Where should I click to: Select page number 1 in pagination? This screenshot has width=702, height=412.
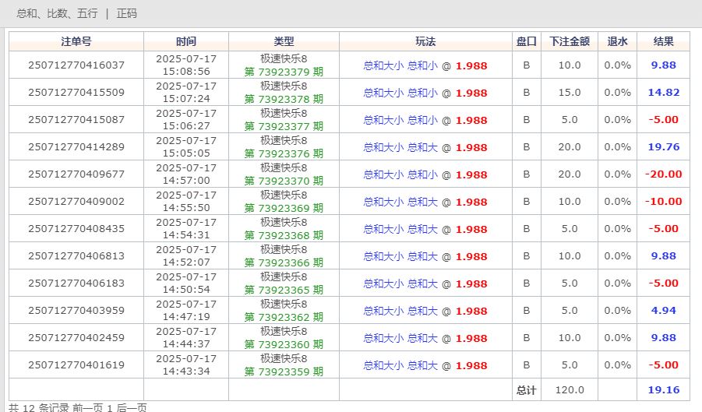[110, 407]
